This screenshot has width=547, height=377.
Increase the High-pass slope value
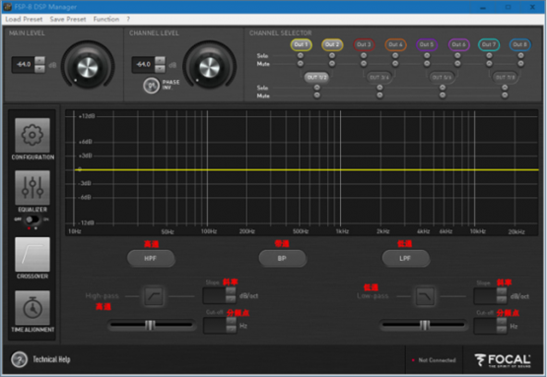[x=231, y=291]
